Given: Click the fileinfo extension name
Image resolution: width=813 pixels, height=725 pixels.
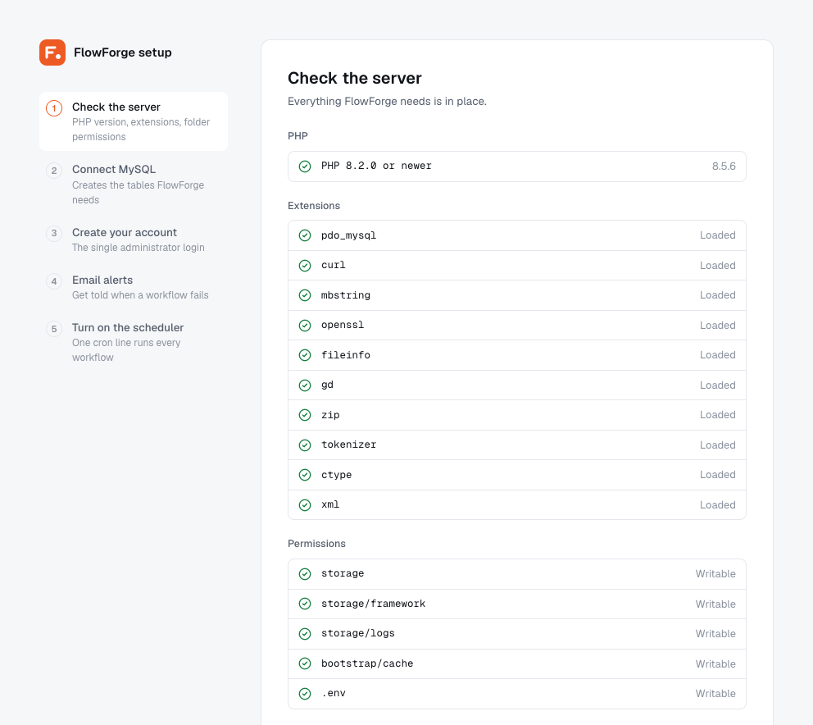Looking at the screenshot, I should tap(346, 355).
